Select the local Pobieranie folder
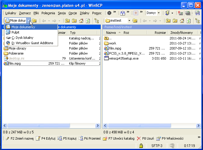This screenshot has height=150, width=203. coord(14,53)
